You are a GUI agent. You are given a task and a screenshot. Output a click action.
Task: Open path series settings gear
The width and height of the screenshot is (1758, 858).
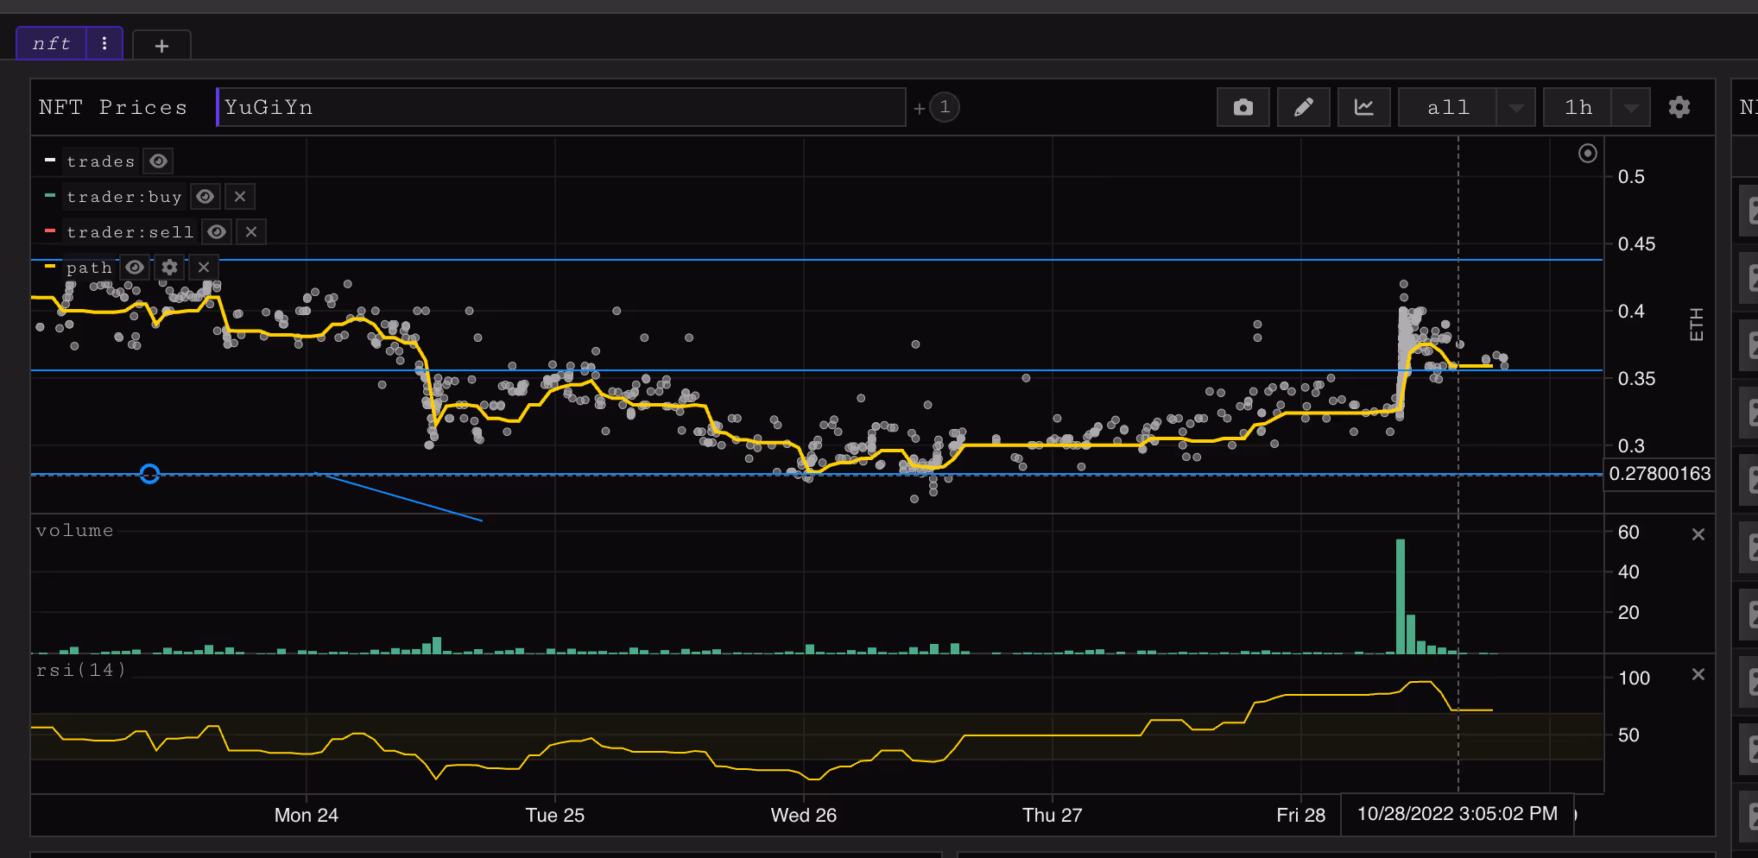170,268
